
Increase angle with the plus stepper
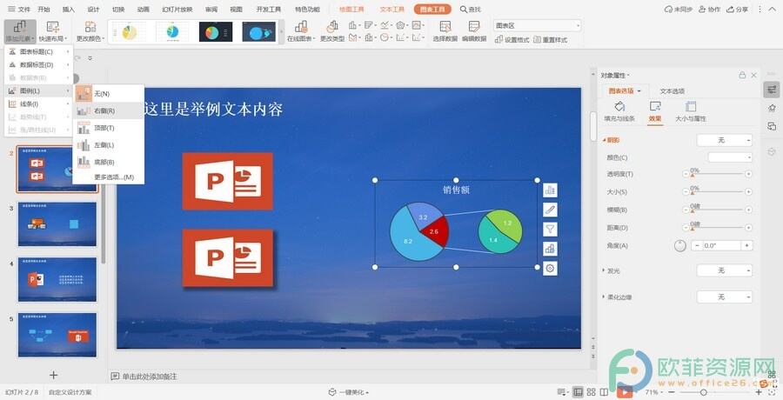[746, 246]
